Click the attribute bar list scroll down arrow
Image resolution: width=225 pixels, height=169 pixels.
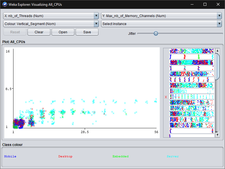click(217, 135)
